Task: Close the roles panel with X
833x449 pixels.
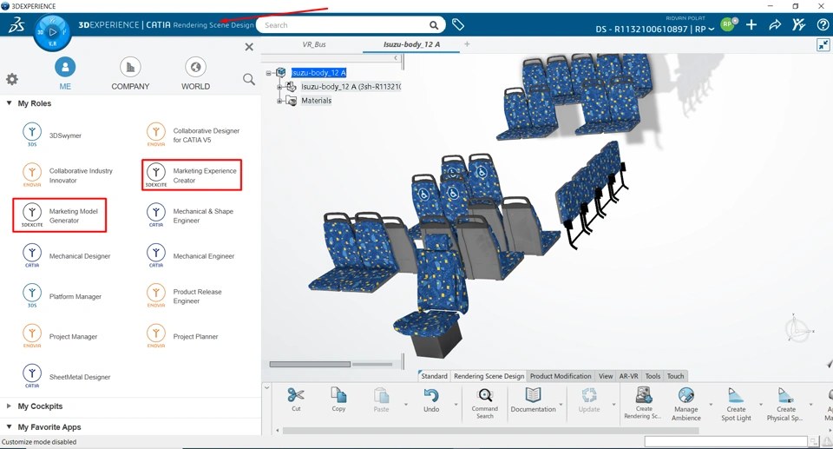Action: coord(249,47)
